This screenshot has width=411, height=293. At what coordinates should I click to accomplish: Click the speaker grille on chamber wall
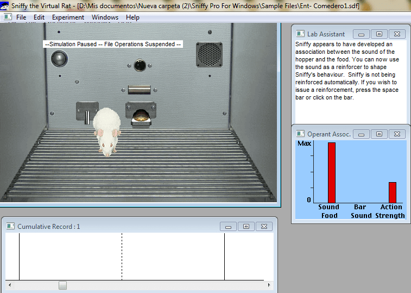[209, 54]
